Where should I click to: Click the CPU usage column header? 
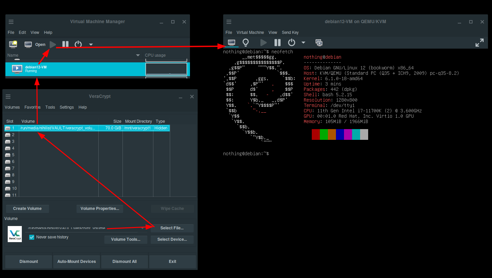click(155, 55)
